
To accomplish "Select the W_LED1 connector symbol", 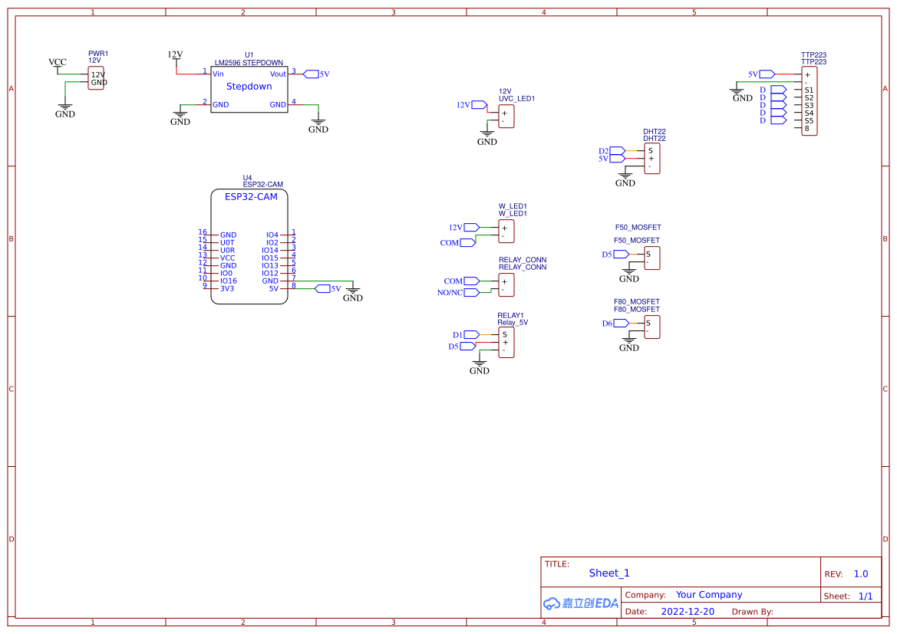I will pyautogui.click(x=506, y=232).
